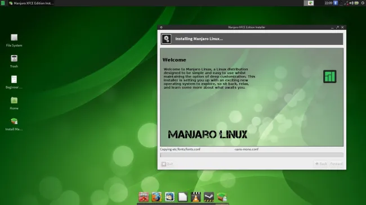This screenshot has height=205, width=366.
Task: Open the blank document dock icon
Action: [x=183, y=197]
